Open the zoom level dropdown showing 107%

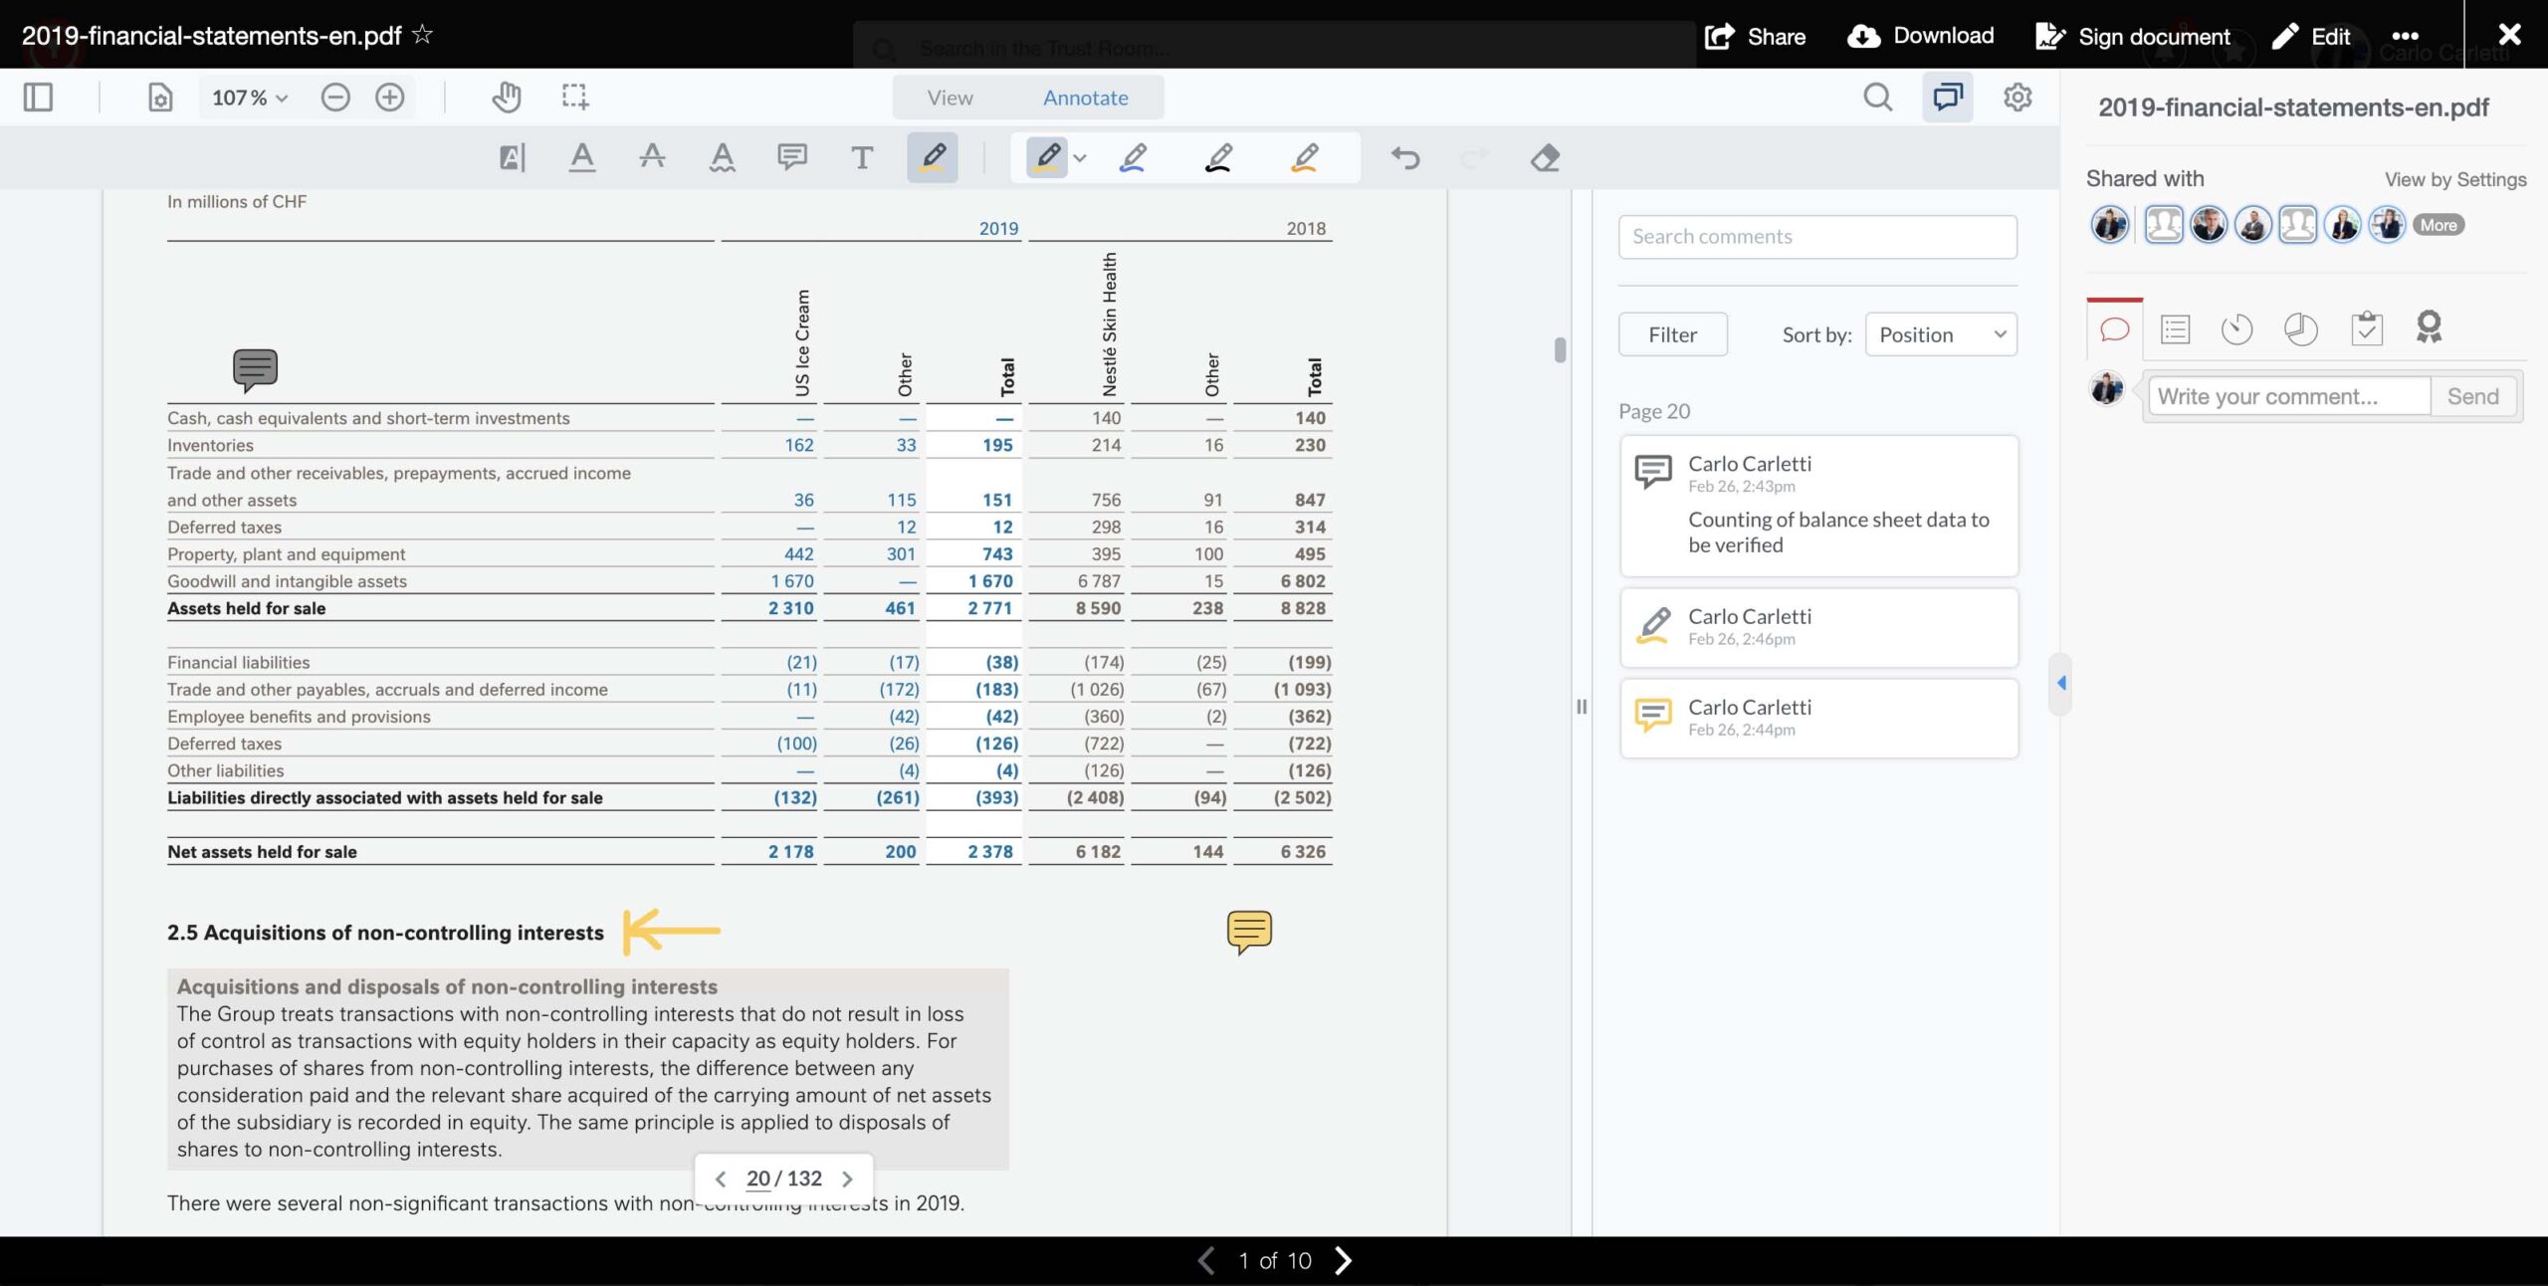tap(247, 97)
